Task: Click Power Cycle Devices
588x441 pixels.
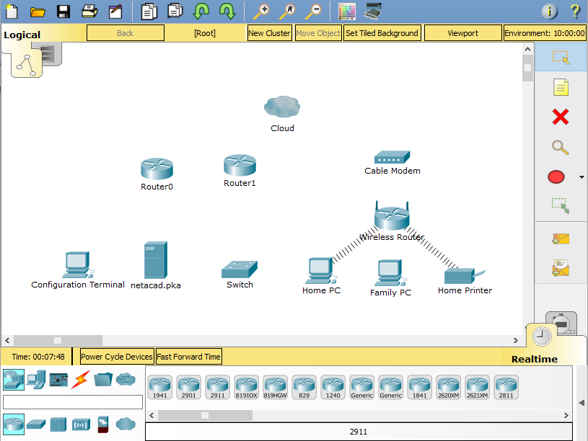Action: [x=117, y=356]
